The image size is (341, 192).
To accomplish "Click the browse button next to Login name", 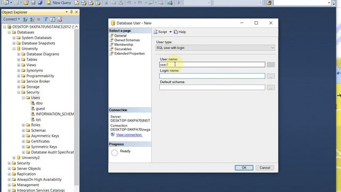I will click(x=271, y=76).
